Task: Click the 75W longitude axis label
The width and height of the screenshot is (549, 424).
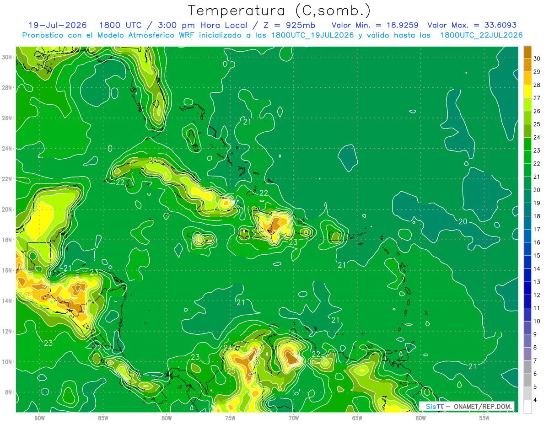Action: [x=230, y=418]
